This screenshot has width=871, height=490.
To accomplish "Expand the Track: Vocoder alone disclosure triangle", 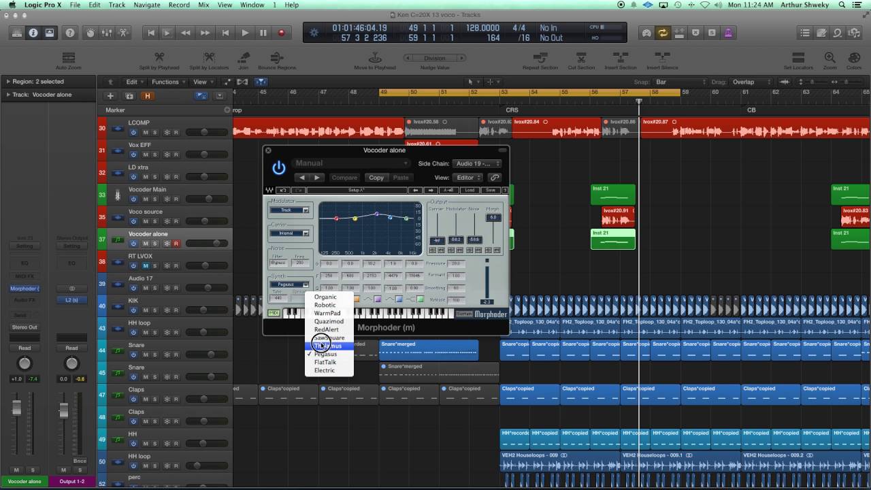I will [7, 95].
